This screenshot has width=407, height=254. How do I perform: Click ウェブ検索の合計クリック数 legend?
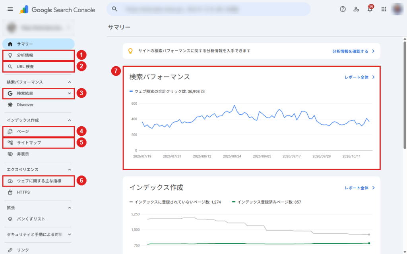point(167,92)
